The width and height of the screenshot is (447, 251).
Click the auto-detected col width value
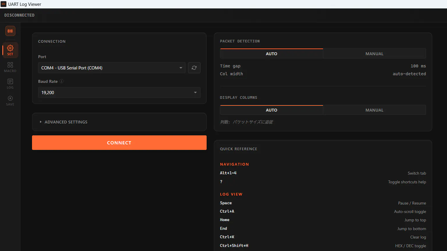pos(409,74)
